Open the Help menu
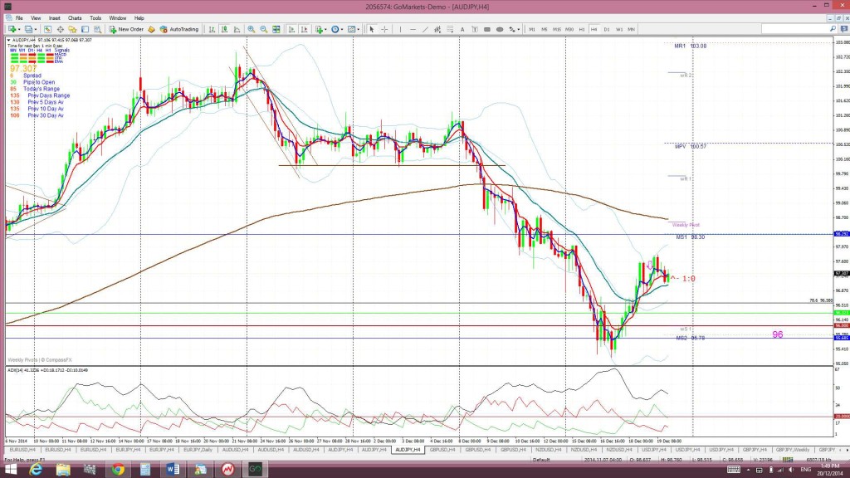Screen dimensions: 850x478 click(139, 18)
